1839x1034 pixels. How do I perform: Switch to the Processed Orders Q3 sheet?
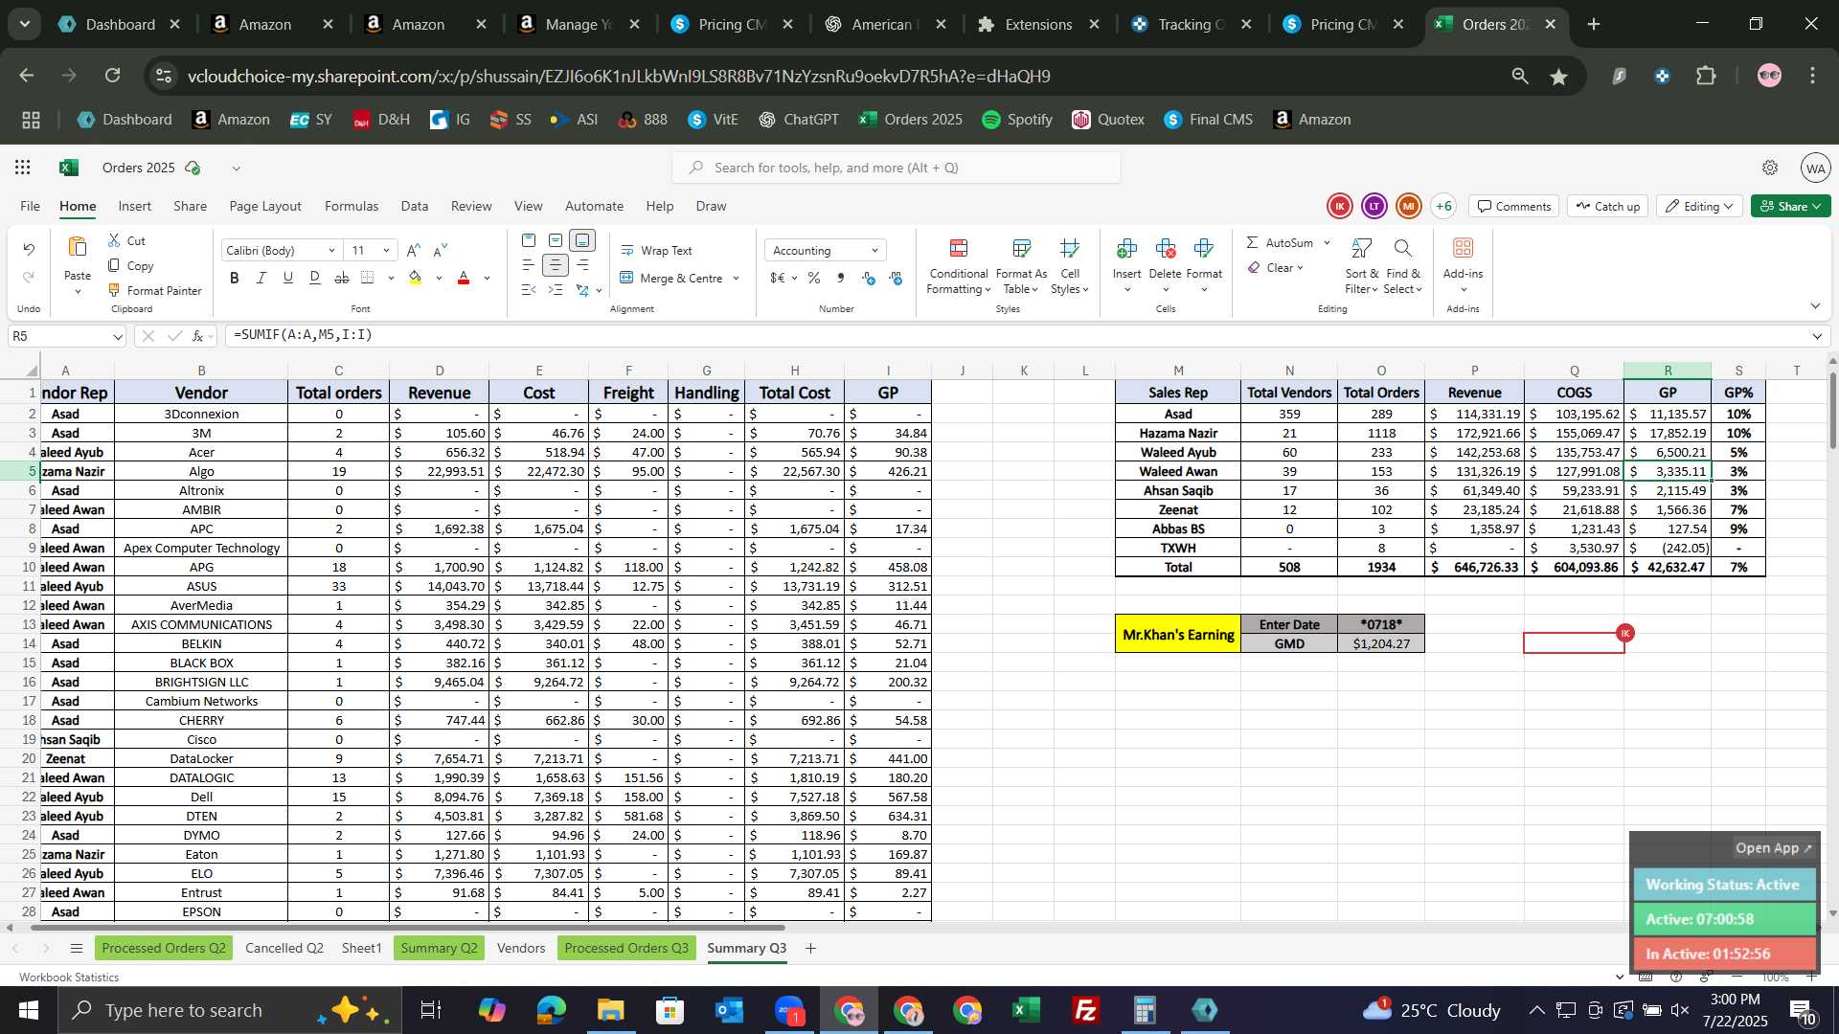pyautogui.click(x=626, y=948)
